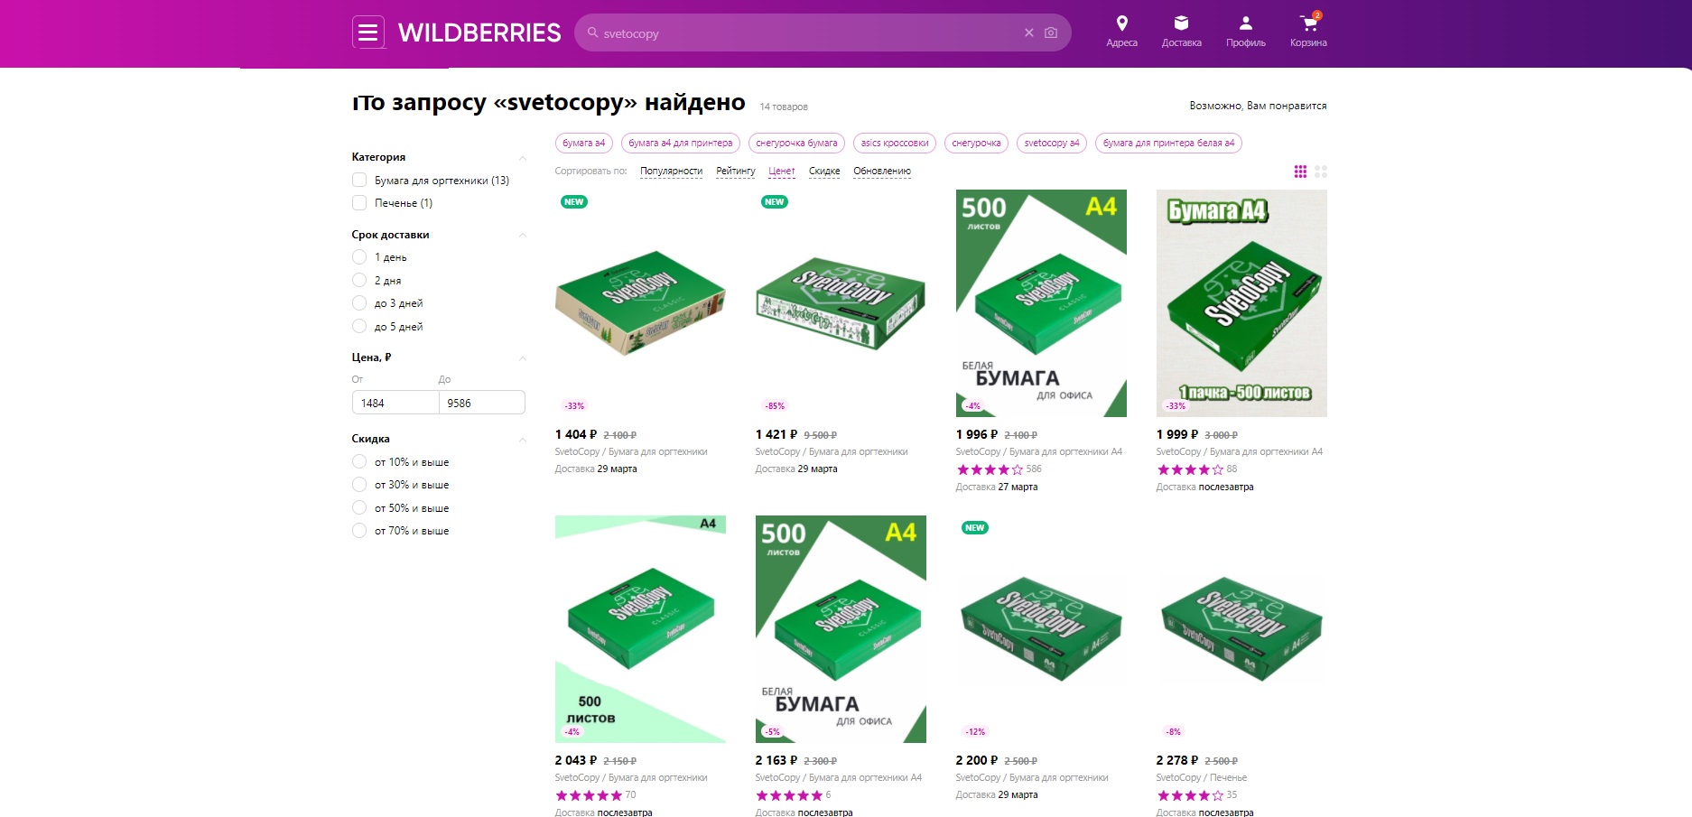Screen dimensions: 1692x817
Task: Collapse the Срок доставки filter section
Action: click(x=522, y=235)
